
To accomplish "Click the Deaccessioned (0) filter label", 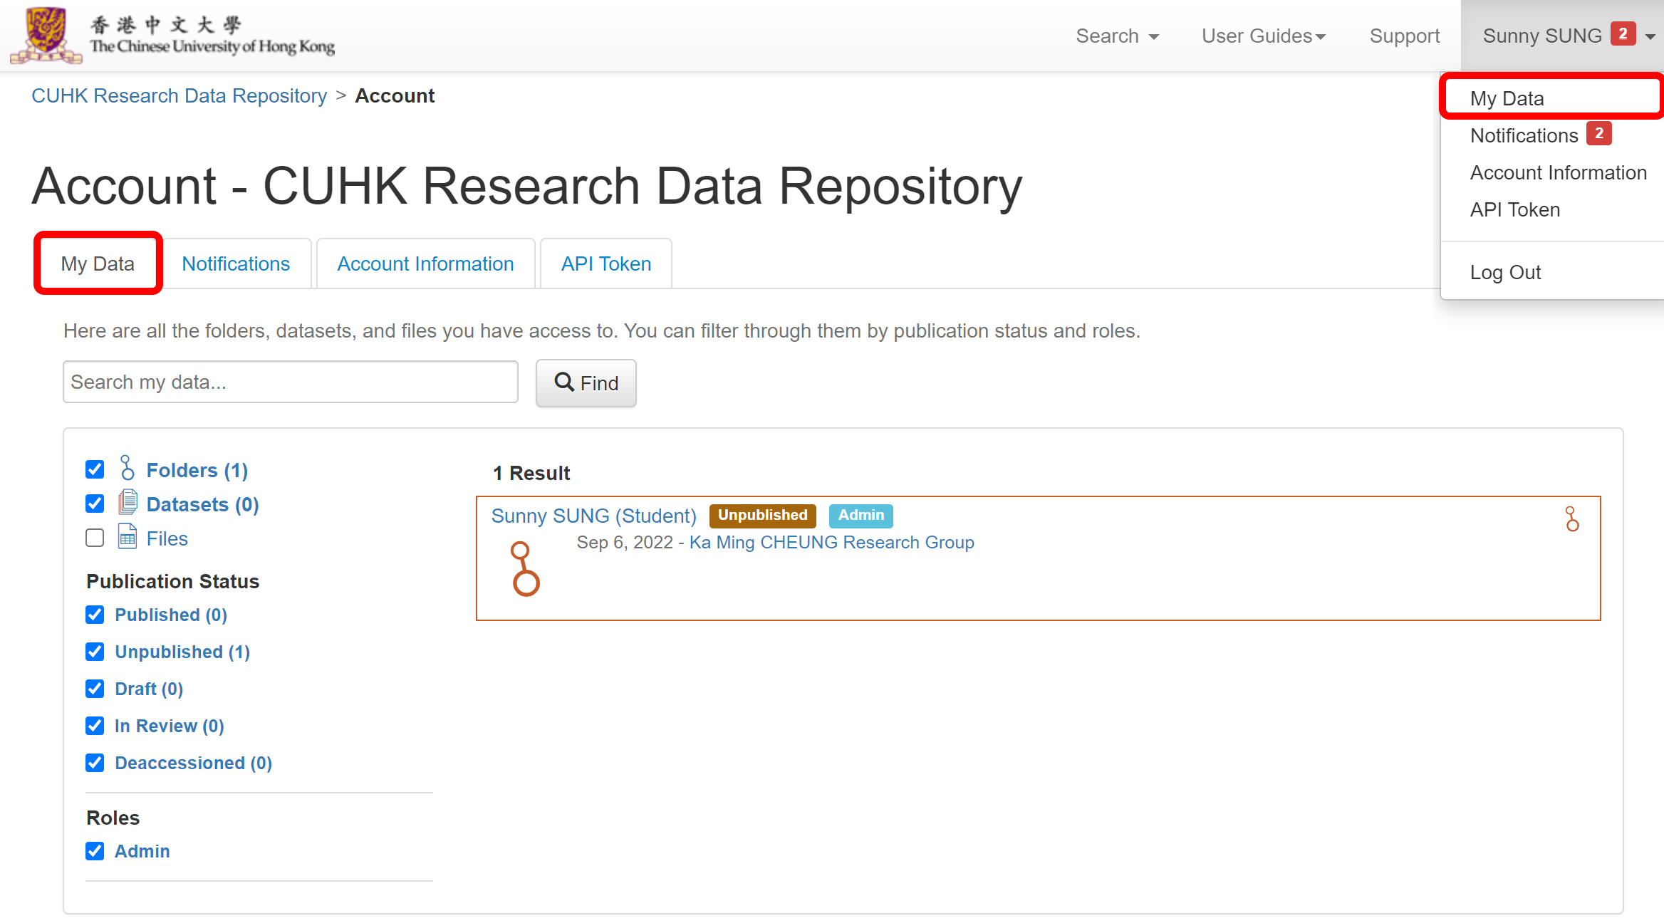I will coord(194,763).
